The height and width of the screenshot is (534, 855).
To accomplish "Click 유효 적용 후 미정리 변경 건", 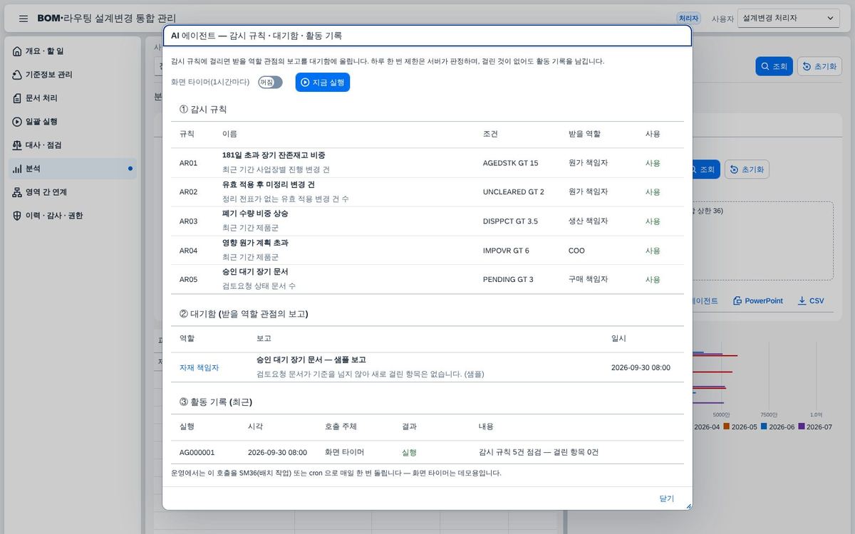I will click(x=269, y=184).
